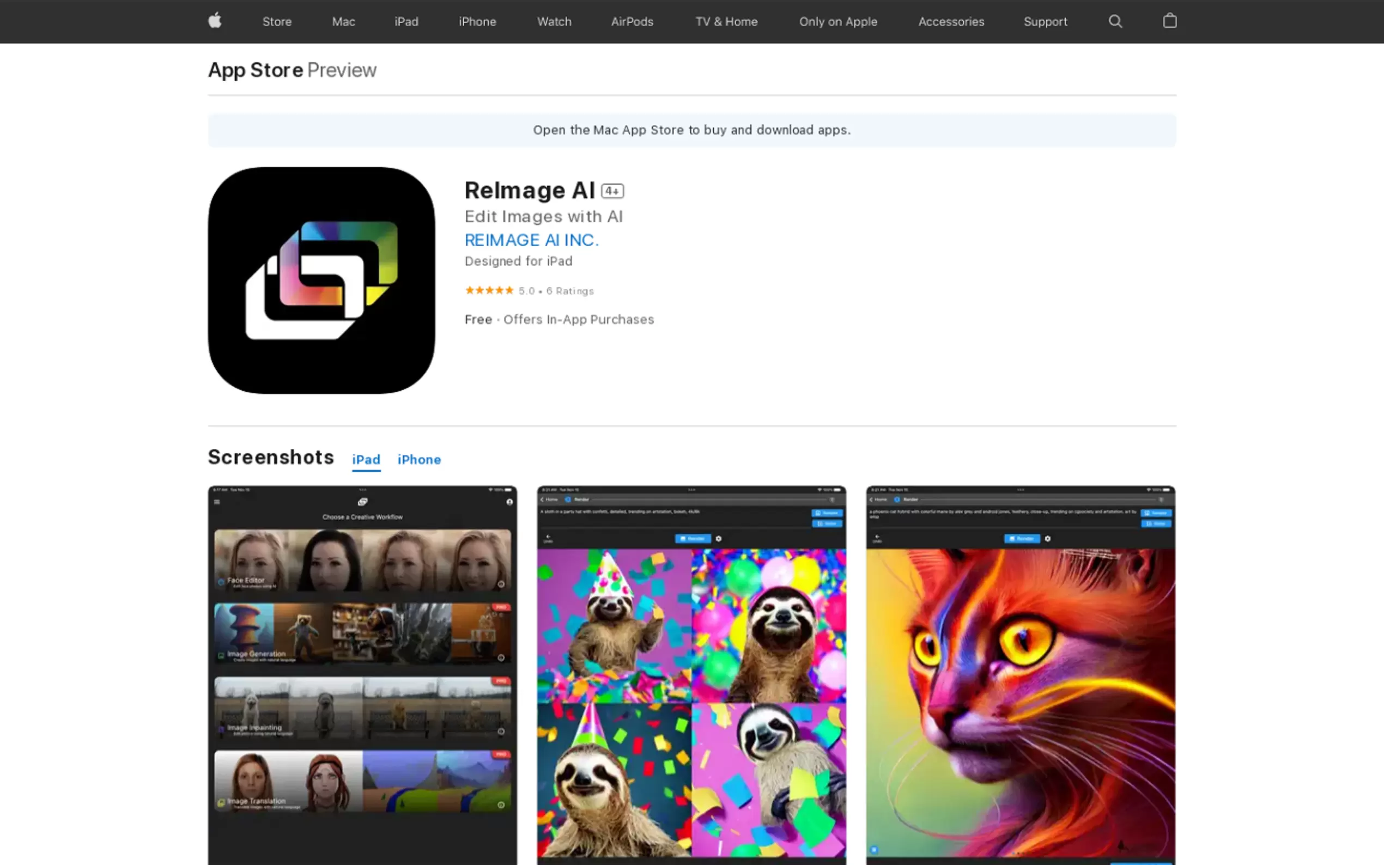Image resolution: width=1384 pixels, height=865 pixels.
Task: Open TV & Home menu
Action: pos(726,22)
